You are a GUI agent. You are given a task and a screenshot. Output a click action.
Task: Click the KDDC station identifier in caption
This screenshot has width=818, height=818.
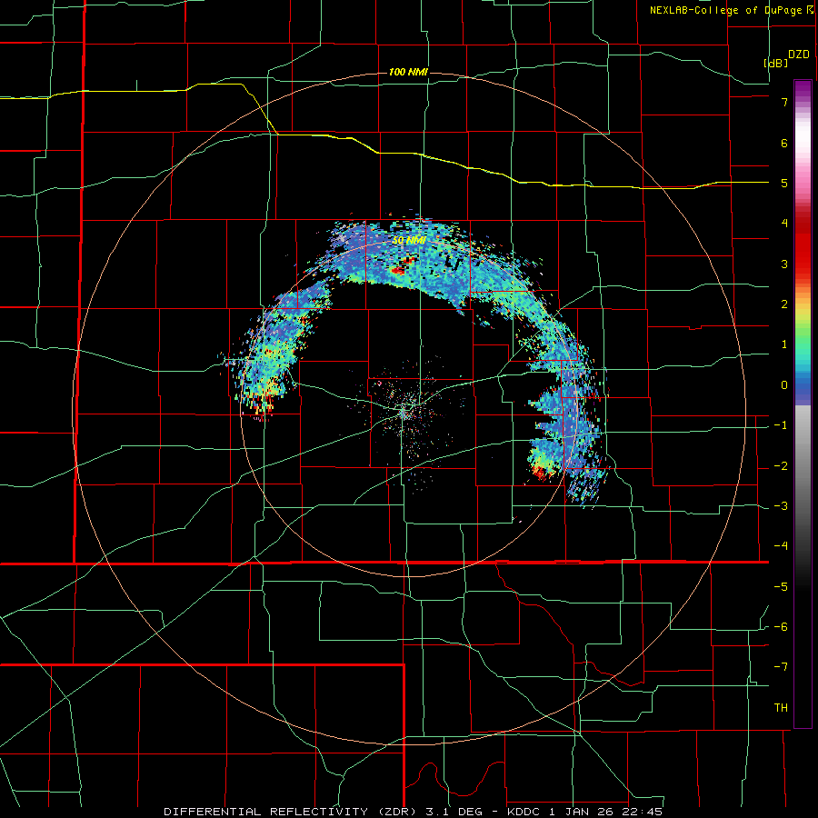coord(524,812)
